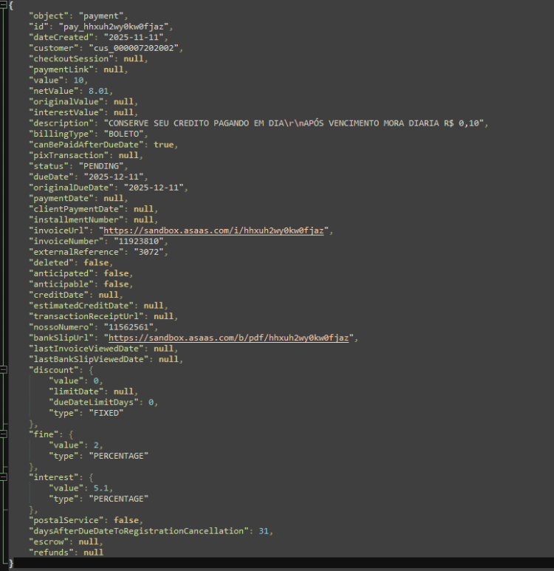Click the "limitDate" key inside discount

[x=76, y=392]
